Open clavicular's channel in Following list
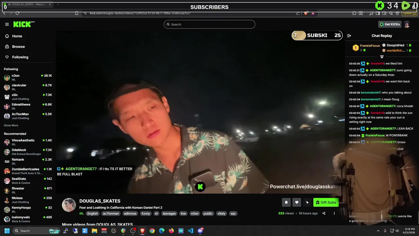 pyautogui.click(x=28, y=87)
